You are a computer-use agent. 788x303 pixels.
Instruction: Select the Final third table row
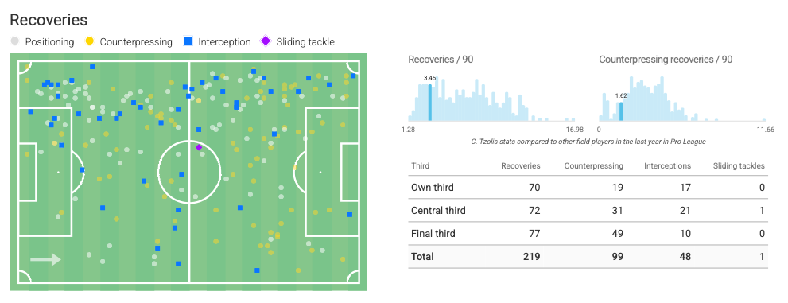(588, 234)
